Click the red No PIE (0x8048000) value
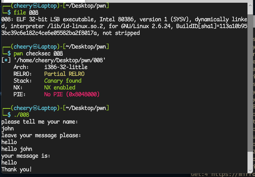This screenshot has height=177, width=255. pyautogui.click(x=72, y=94)
